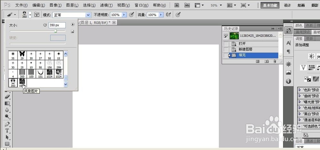This screenshot has height=150, width=320.
Task: Set history brush source for 打开
Action: pyautogui.click(x=226, y=44)
